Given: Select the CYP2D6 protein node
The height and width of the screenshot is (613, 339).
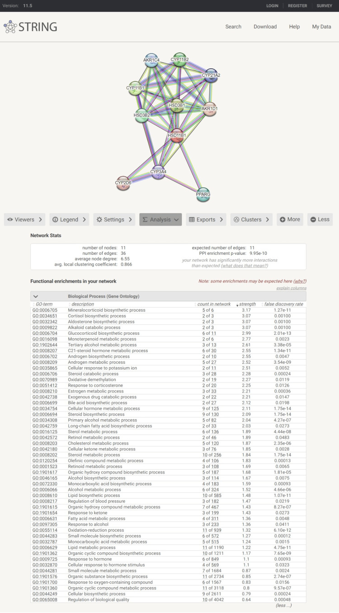Looking at the screenshot, I should point(123,183).
